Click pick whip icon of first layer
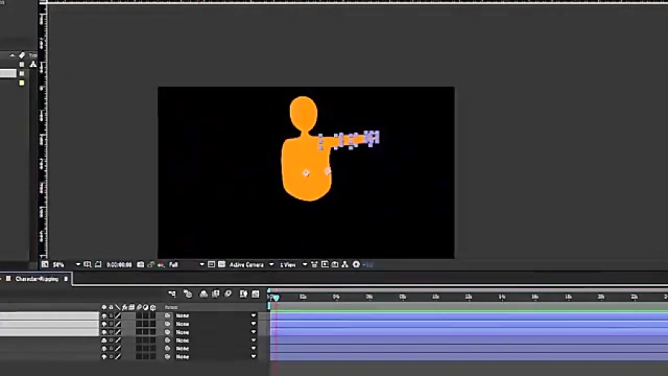Image resolution: width=668 pixels, height=376 pixels. [x=168, y=316]
